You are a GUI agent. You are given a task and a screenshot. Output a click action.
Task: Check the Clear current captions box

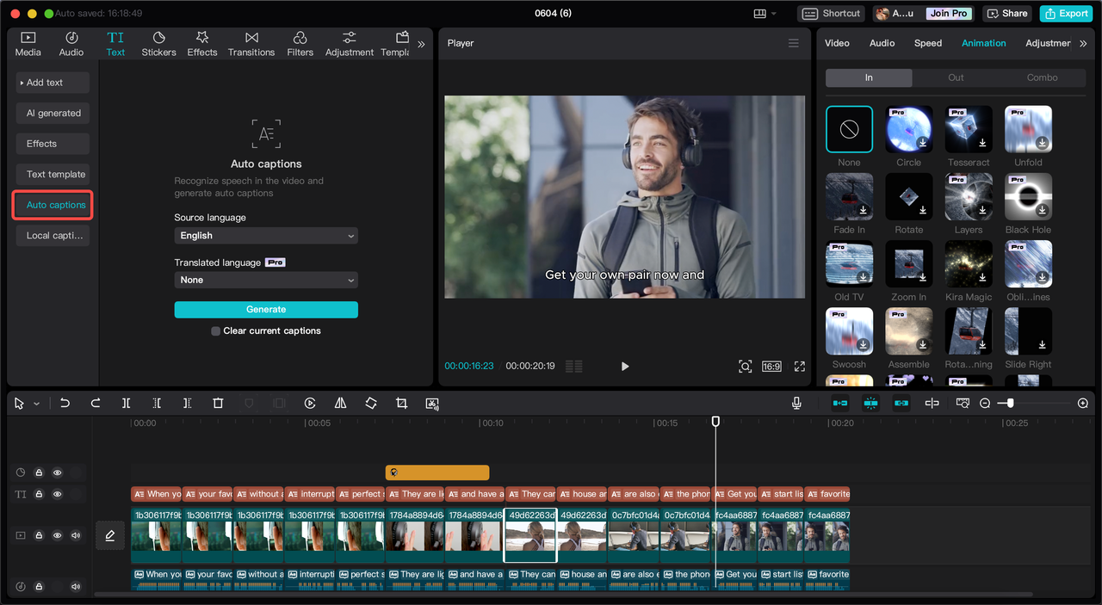pos(216,330)
